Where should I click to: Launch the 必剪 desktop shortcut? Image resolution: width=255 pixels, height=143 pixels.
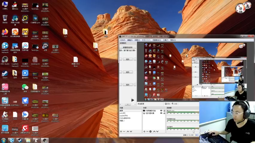[45, 47]
